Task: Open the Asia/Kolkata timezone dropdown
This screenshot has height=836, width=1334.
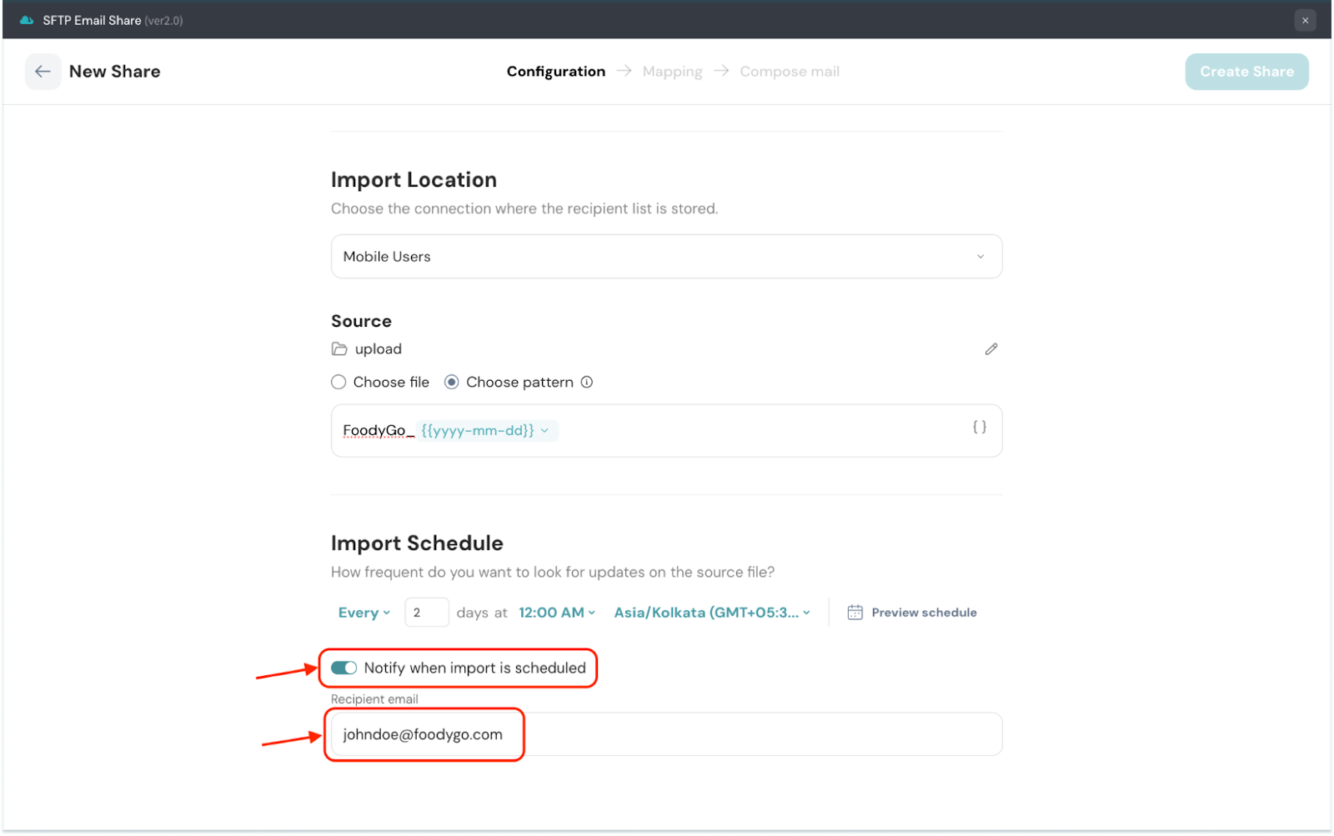Action: tap(712, 613)
